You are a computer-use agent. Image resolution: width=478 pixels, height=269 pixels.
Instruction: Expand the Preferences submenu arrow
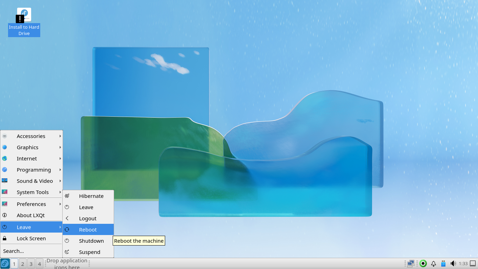click(x=60, y=204)
